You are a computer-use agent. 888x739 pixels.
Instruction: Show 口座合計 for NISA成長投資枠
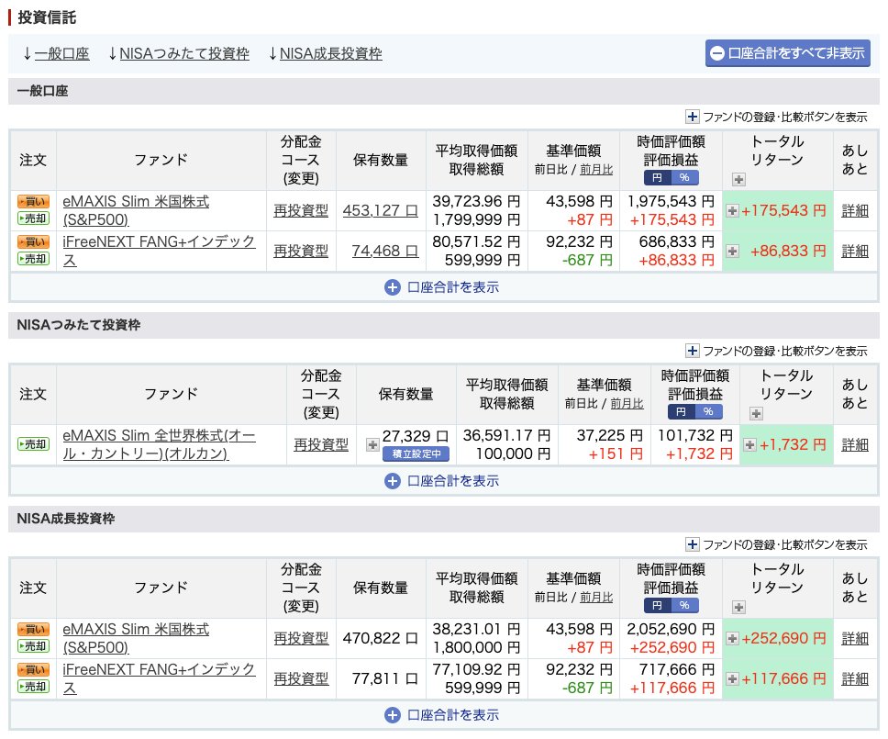442,715
